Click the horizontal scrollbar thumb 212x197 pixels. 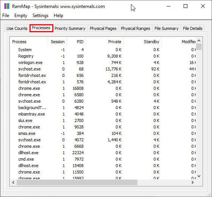click(77, 182)
